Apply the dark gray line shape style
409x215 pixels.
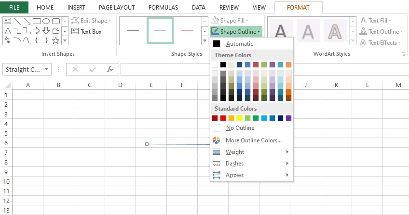[133, 31]
